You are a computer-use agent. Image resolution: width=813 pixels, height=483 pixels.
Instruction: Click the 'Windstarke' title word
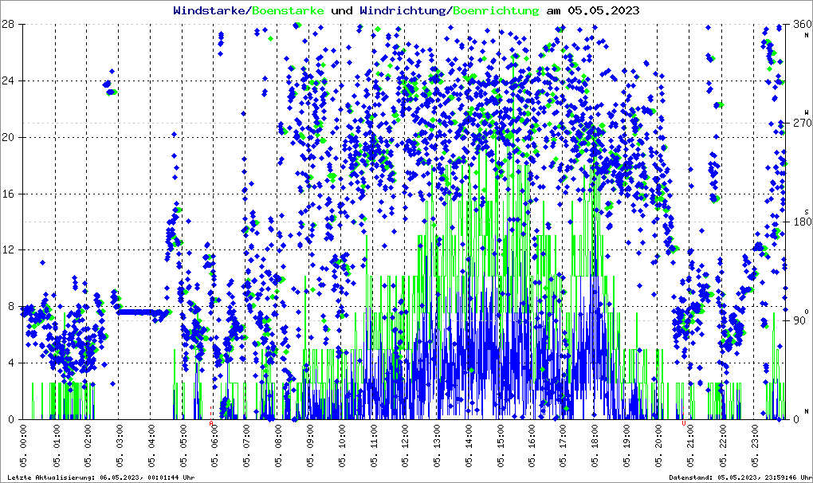coord(209,10)
